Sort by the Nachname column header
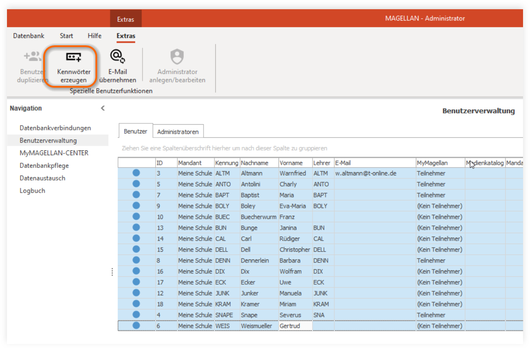The height and width of the screenshot is (351, 530). pos(259,163)
